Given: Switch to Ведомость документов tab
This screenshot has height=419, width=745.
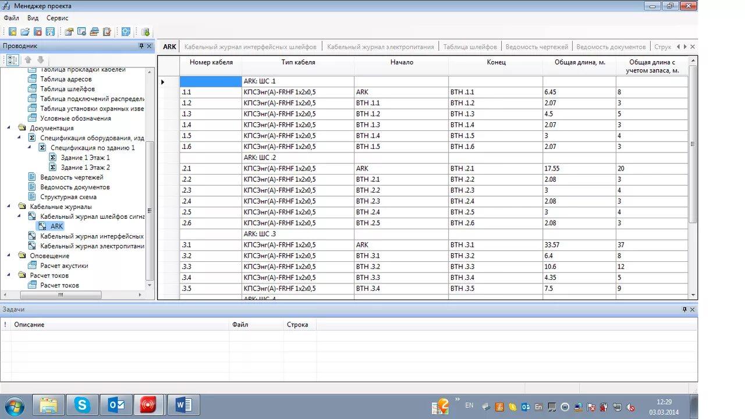Looking at the screenshot, I should point(611,47).
